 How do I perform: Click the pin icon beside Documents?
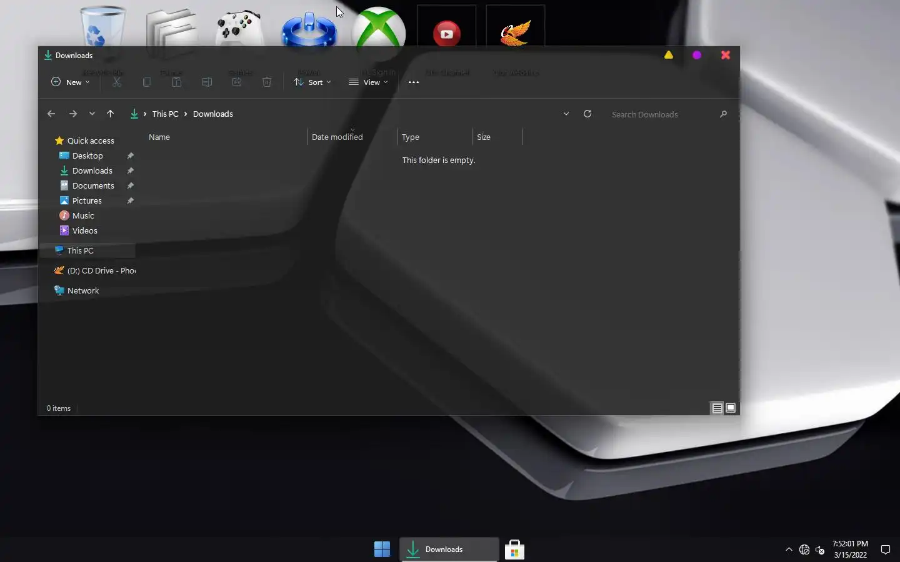130,185
